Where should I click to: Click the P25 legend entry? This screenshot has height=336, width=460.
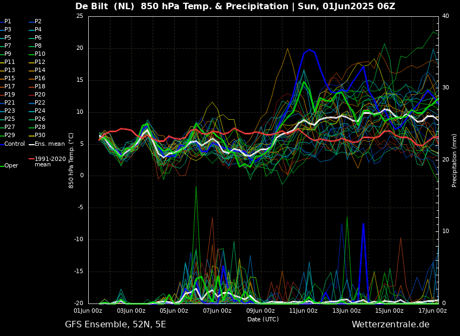click(x=8, y=119)
